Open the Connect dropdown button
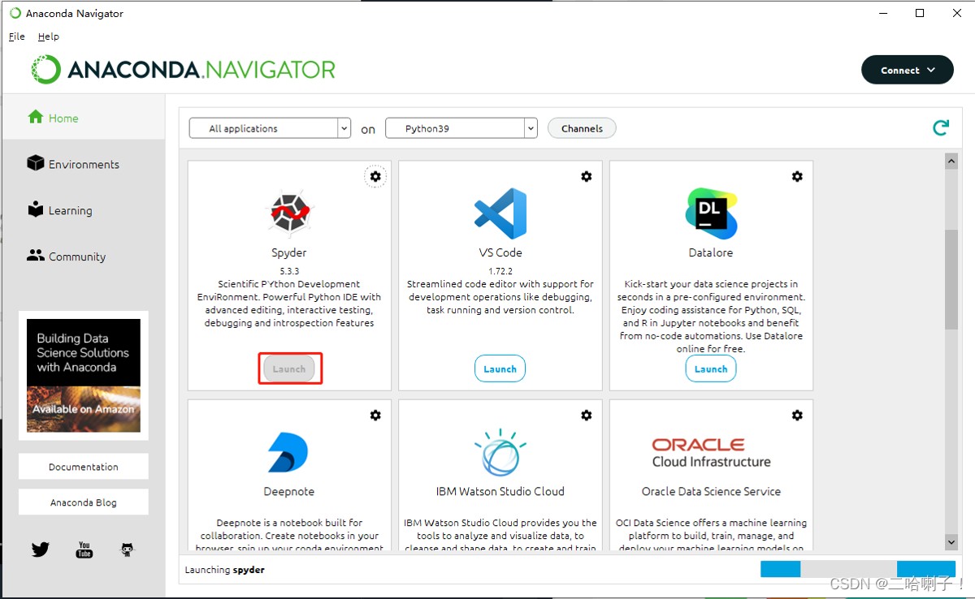The width and height of the screenshot is (975, 599). click(908, 70)
